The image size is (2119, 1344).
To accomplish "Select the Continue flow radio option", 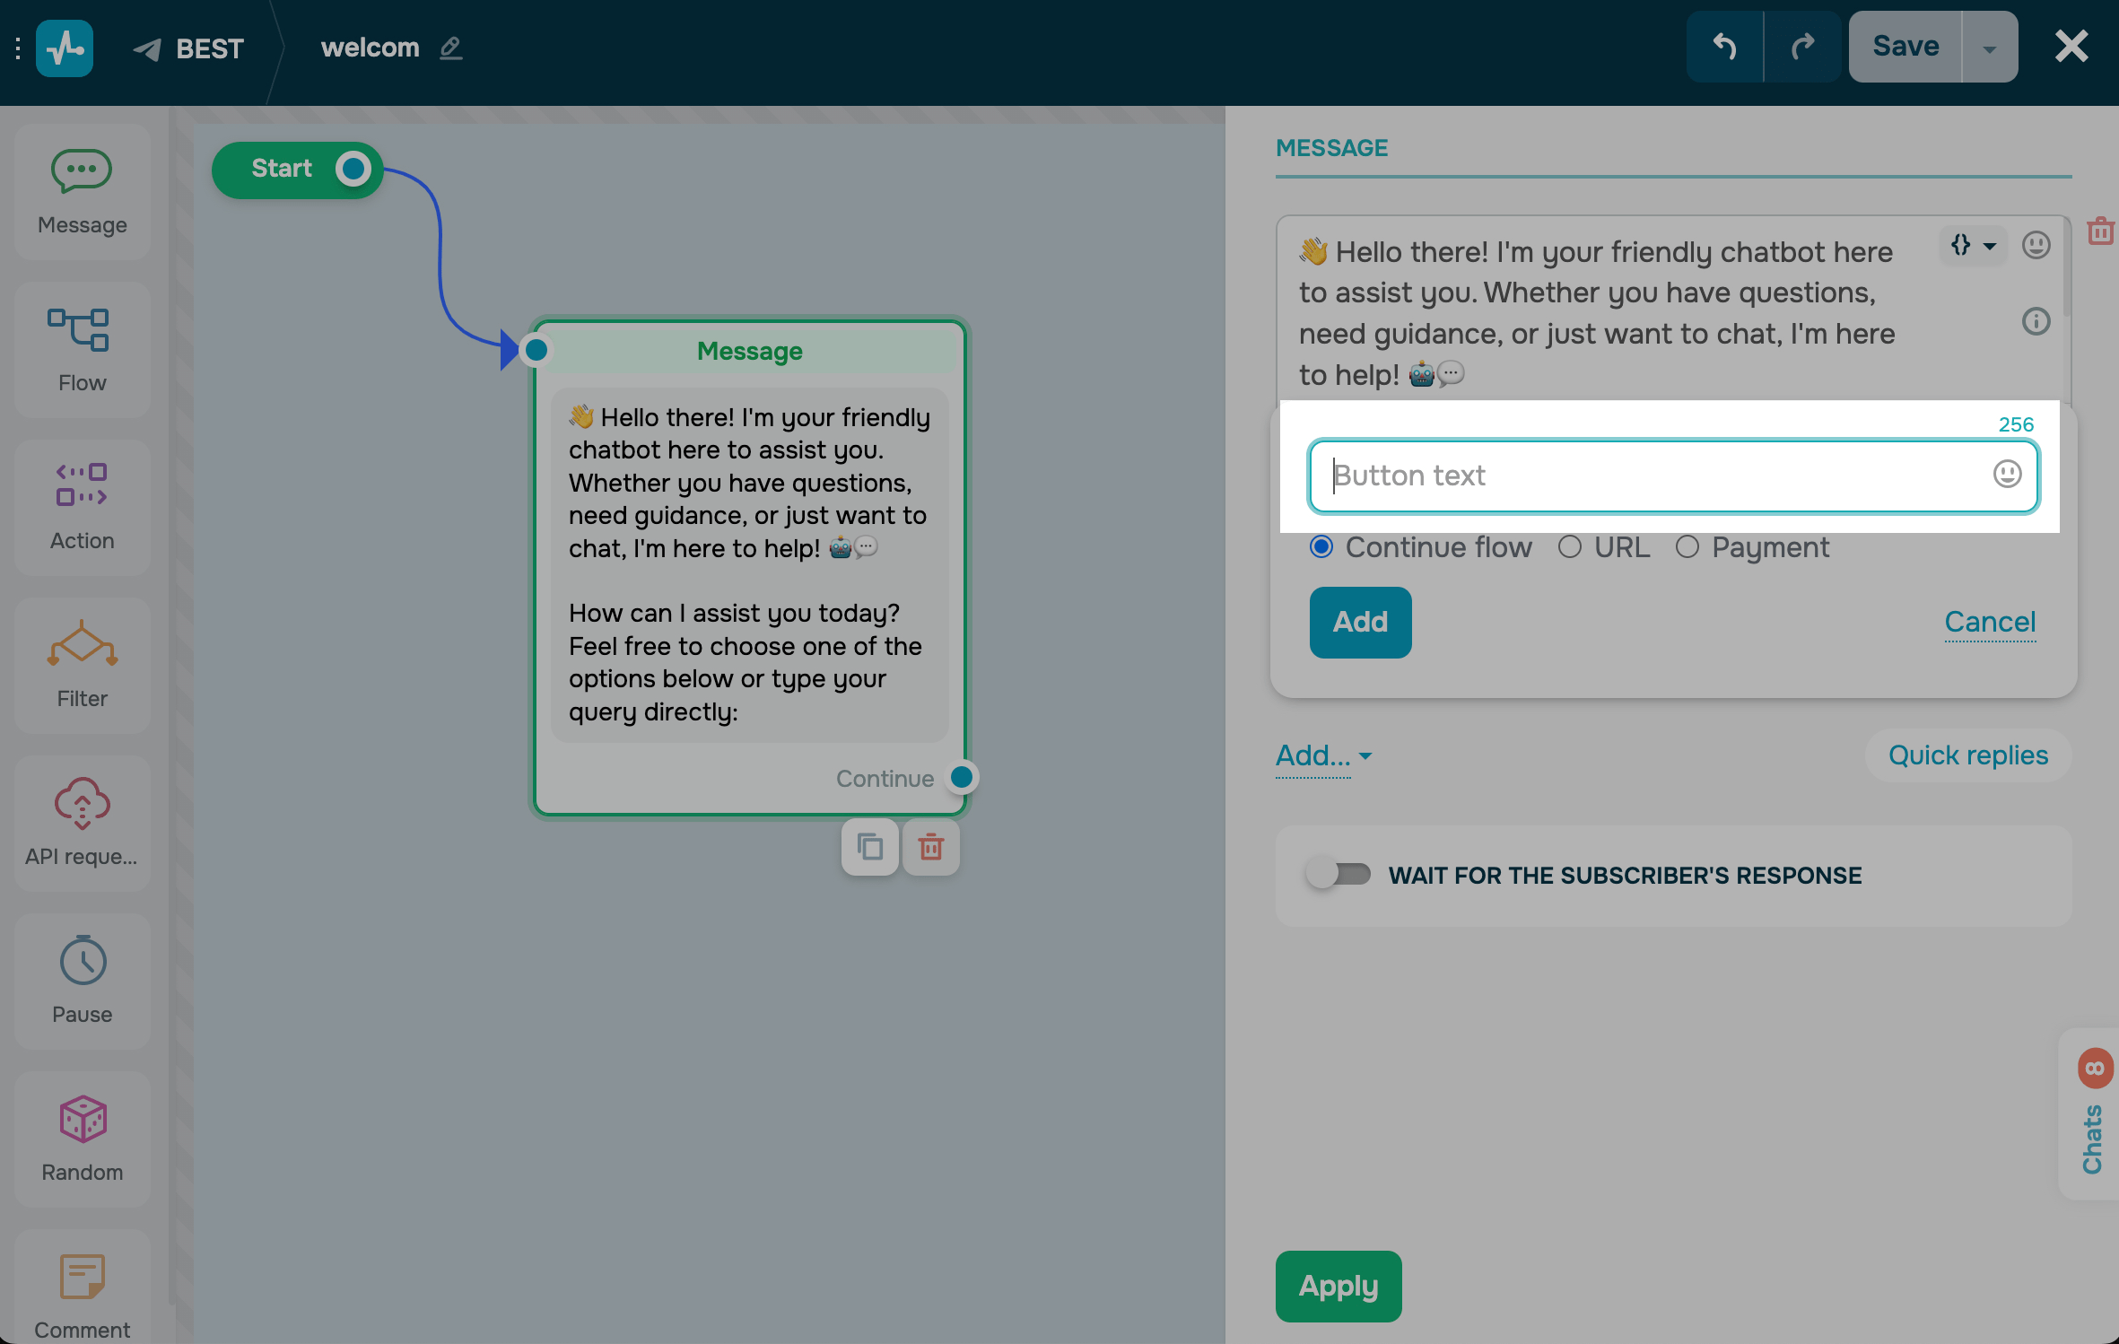I will [x=1321, y=546].
